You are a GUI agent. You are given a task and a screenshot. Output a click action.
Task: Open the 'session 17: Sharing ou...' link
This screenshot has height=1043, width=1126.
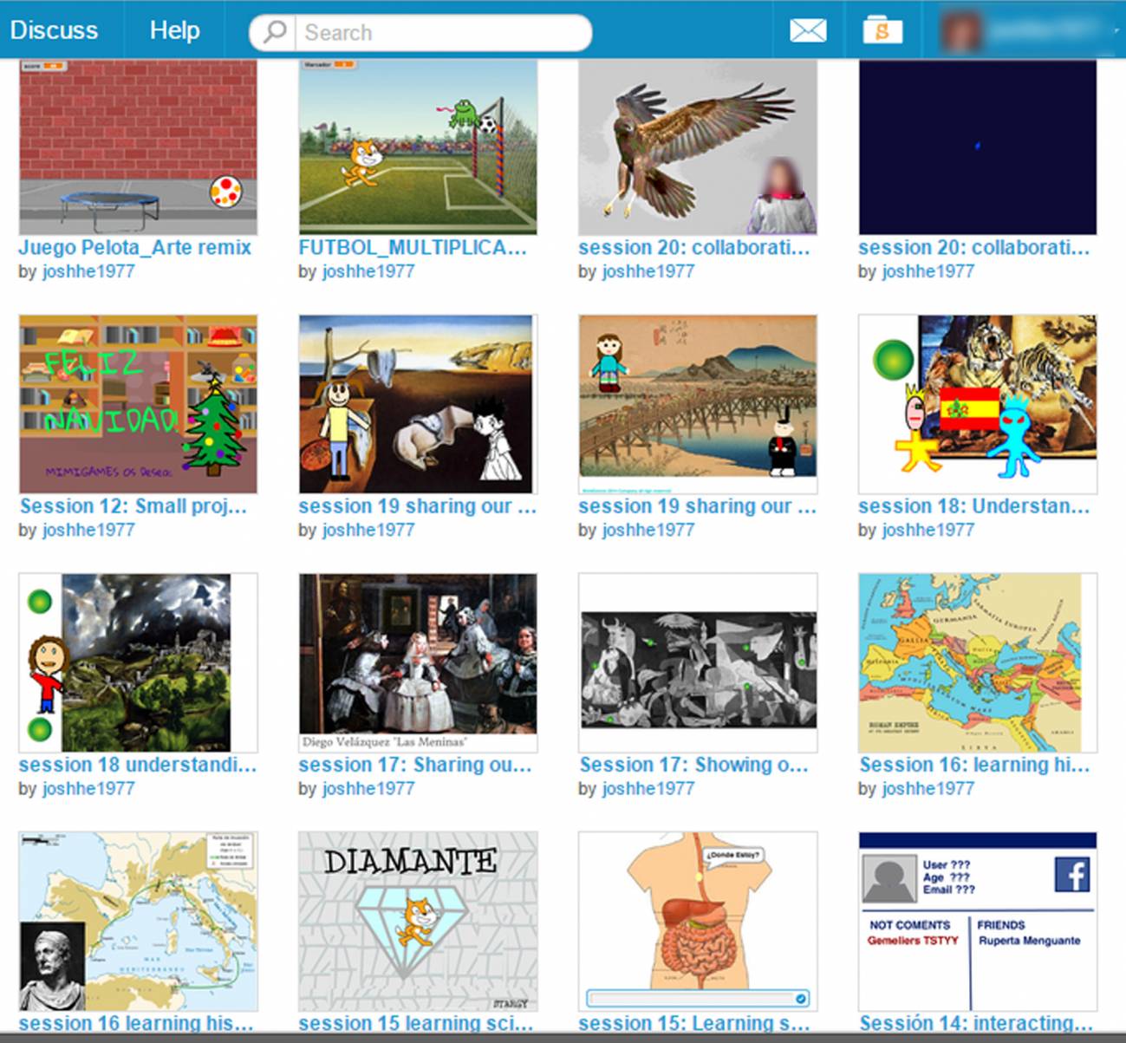415,765
